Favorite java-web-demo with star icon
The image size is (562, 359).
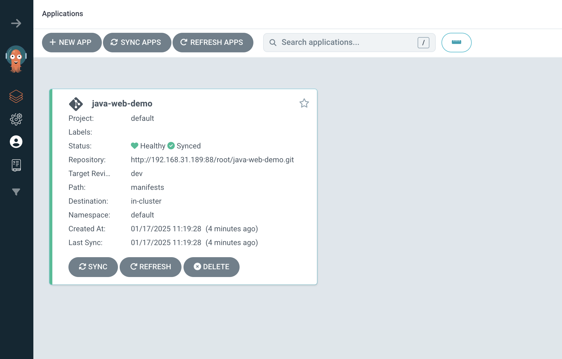pyautogui.click(x=304, y=103)
